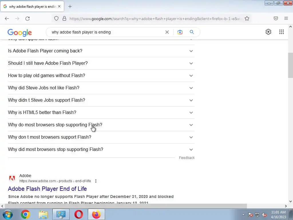Launch Chrome from the taskbar

pyautogui.click(x=25, y=214)
